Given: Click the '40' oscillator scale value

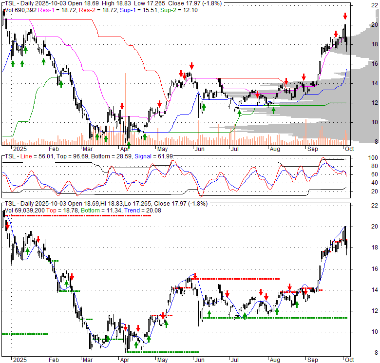Looking at the screenshot, I should [x=375, y=183].
